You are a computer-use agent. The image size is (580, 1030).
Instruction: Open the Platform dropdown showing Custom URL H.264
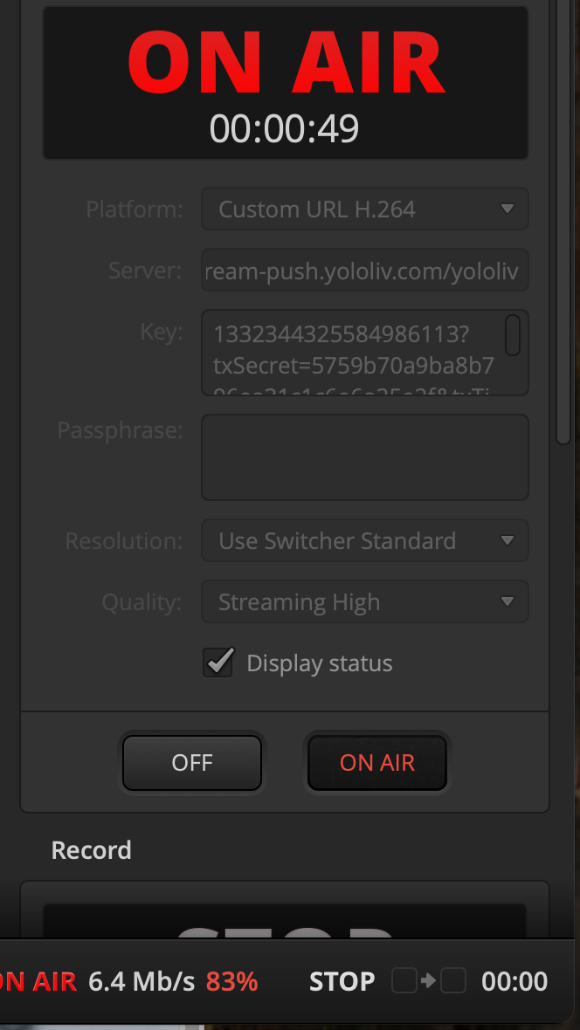point(364,209)
